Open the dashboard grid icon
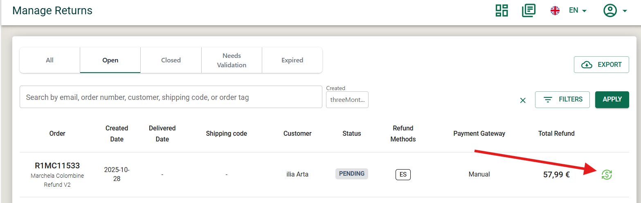641x203 pixels. tap(502, 11)
